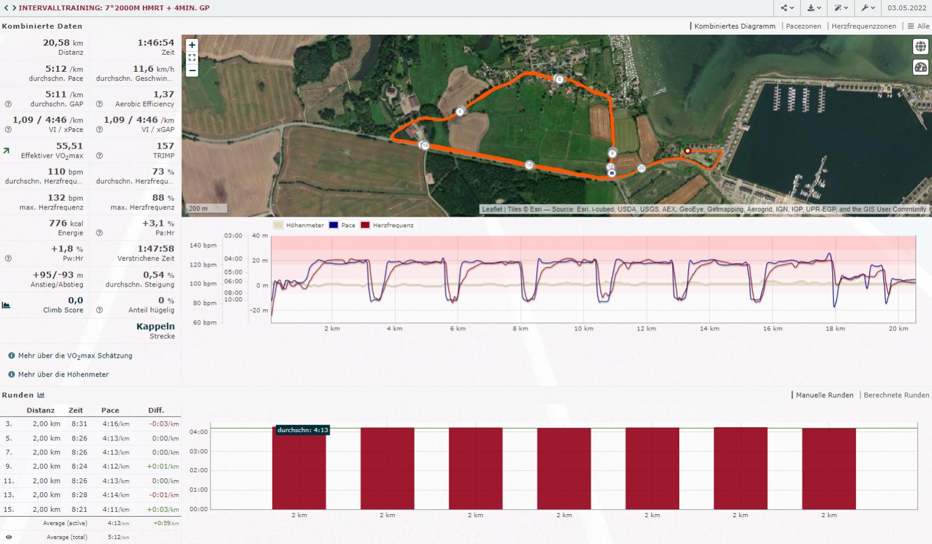The height and width of the screenshot is (544, 932).
Task: Zoom in on the route map
Action: [192, 45]
